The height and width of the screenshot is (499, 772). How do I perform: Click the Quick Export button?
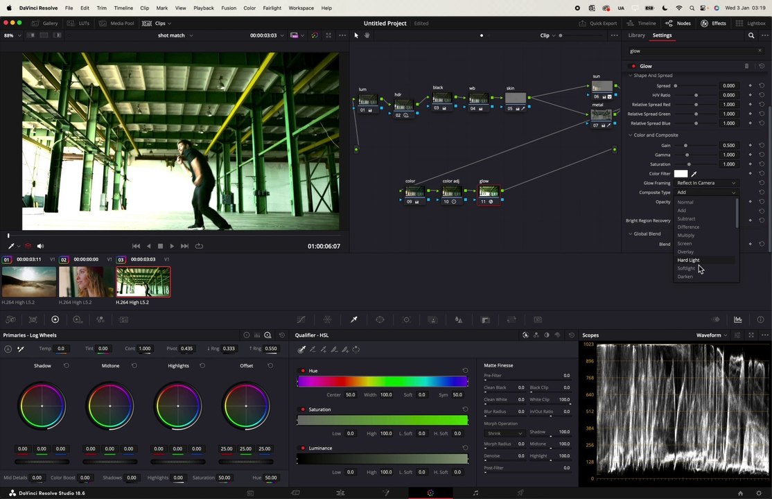click(597, 23)
